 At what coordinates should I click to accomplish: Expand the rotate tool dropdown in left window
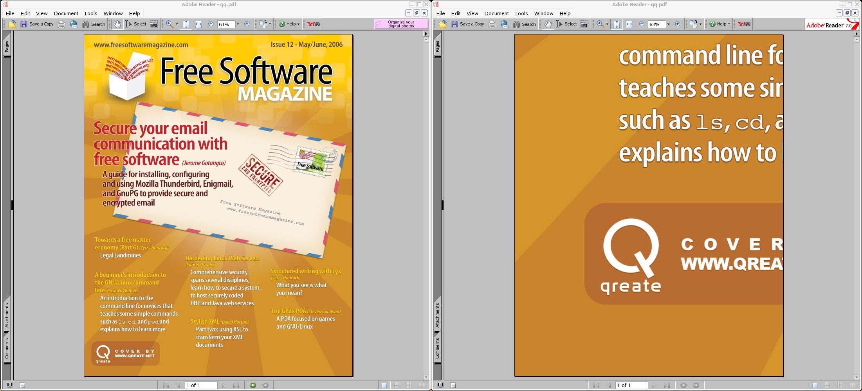tap(270, 24)
